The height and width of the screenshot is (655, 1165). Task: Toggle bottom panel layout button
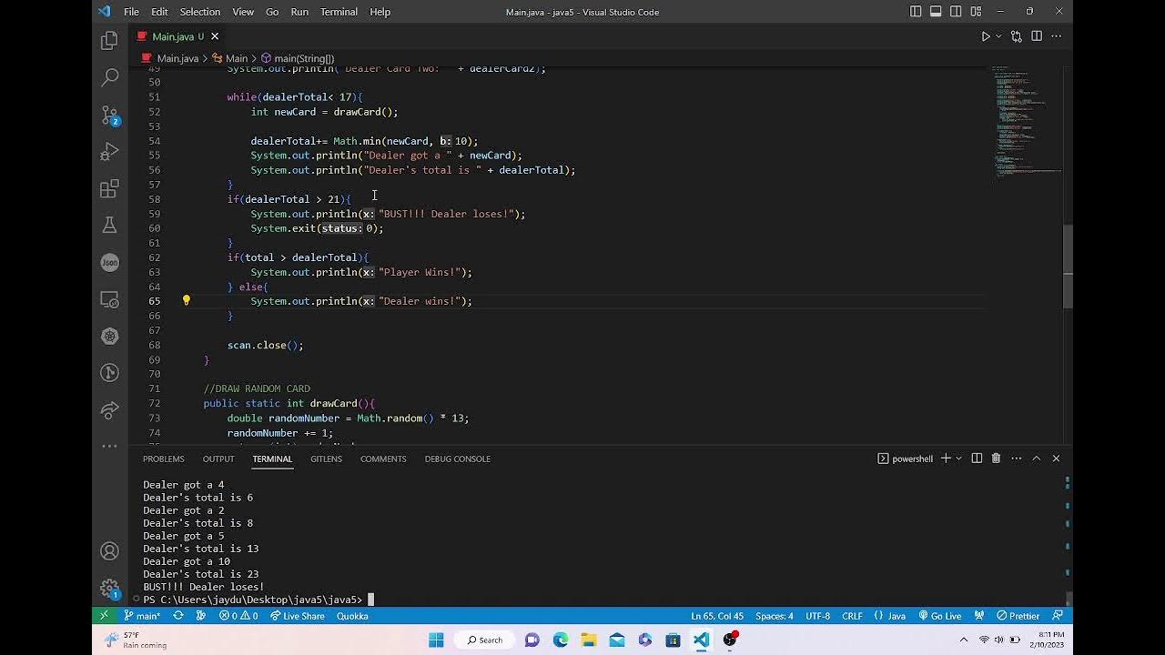(936, 12)
